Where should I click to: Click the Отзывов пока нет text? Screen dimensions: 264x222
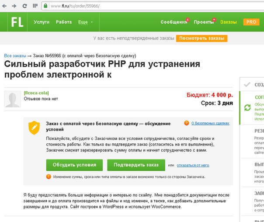click(41, 99)
